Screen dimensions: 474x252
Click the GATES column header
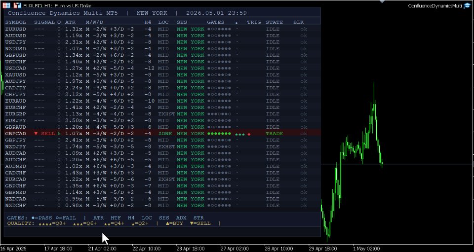pos(216,22)
